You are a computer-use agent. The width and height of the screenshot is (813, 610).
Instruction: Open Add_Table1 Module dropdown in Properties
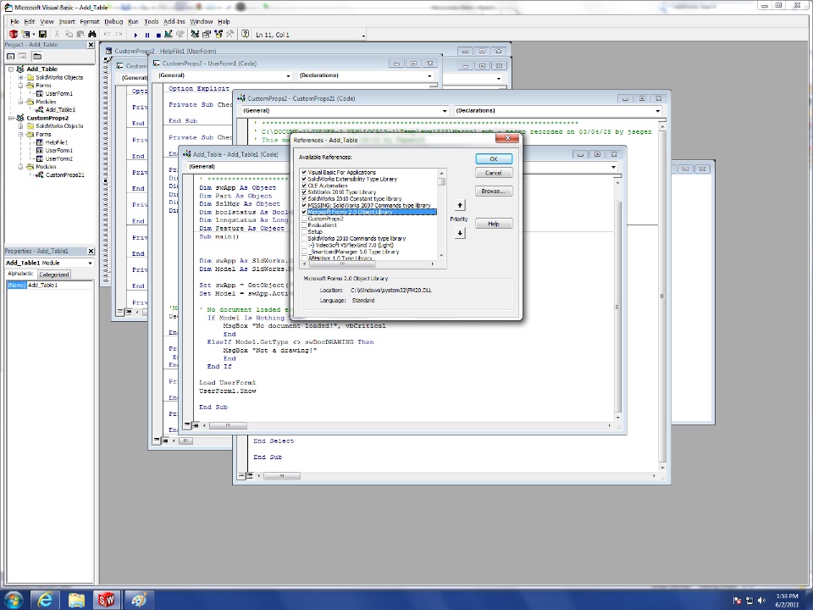point(91,263)
